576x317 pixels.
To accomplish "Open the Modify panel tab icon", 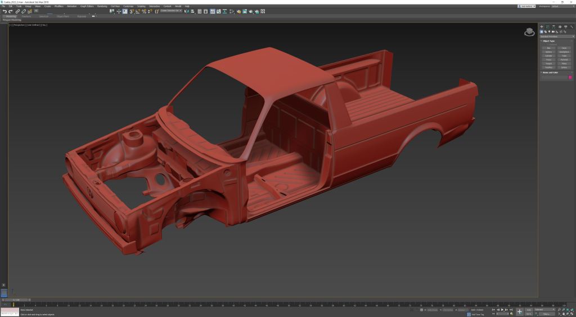I will point(547,26).
